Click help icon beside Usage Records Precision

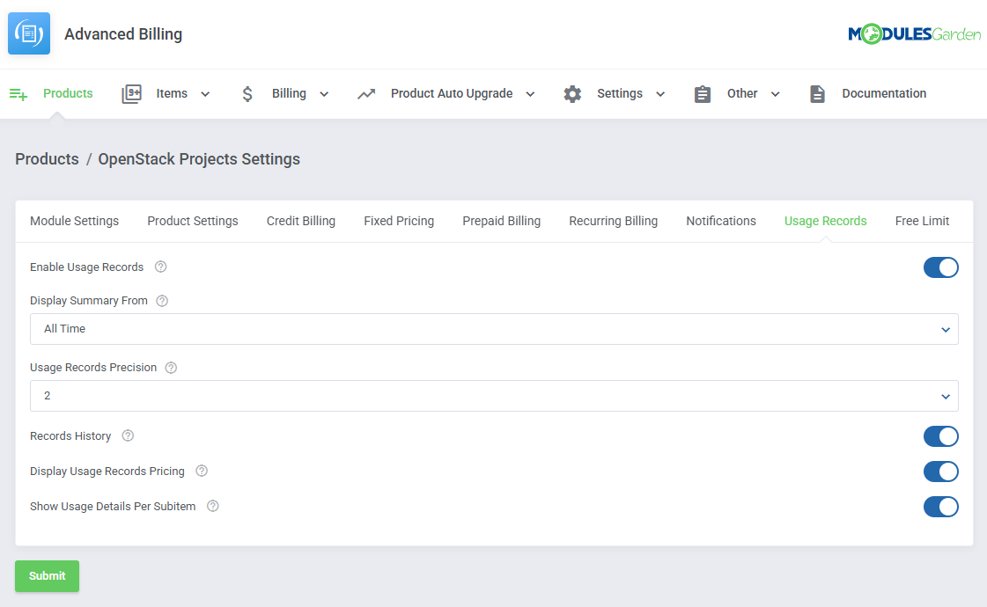coord(171,368)
